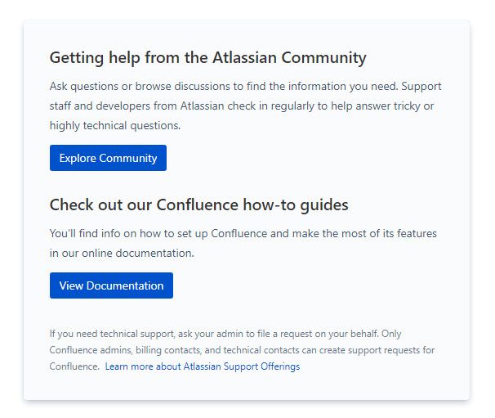
Task: Click 'Atlassian Community' words in the top heading
Action: pyautogui.click(x=289, y=58)
